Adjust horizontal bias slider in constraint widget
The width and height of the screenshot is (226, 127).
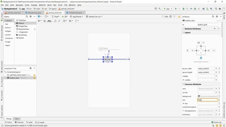click(200, 62)
